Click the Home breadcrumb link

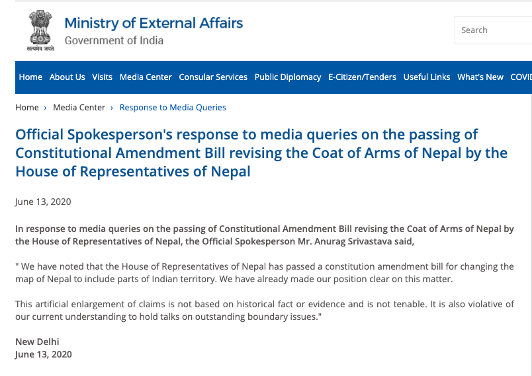(x=27, y=107)
